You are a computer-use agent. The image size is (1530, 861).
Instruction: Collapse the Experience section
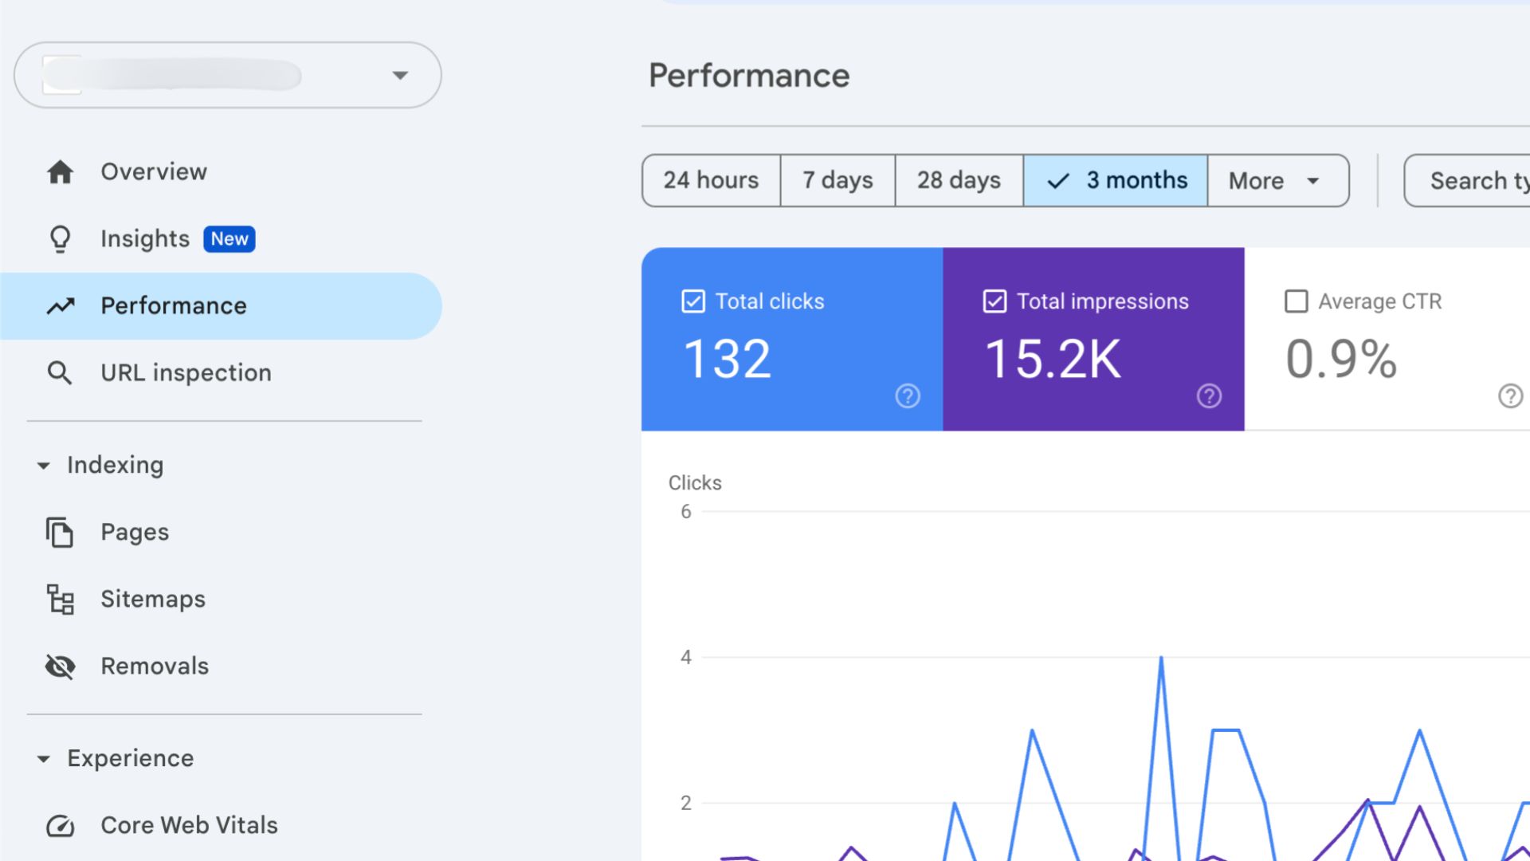(44, 758)
